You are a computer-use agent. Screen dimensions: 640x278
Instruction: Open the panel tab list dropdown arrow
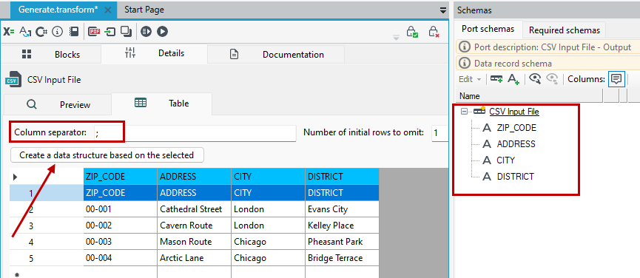click(x=443, y=10)
